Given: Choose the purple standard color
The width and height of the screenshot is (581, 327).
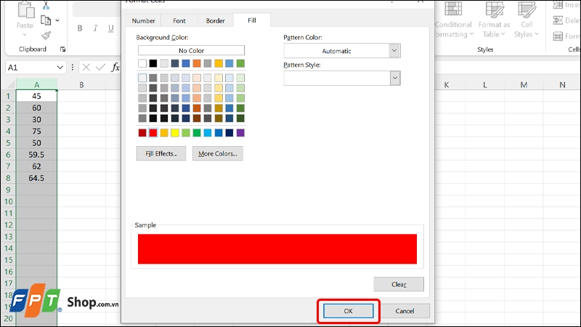Looking at the screenshot, I should click(240, 133).
